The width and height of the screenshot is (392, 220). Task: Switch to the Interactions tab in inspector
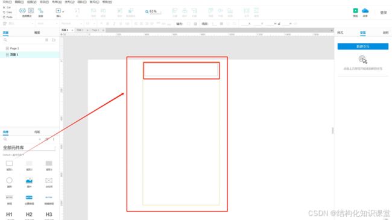(362, 33)
